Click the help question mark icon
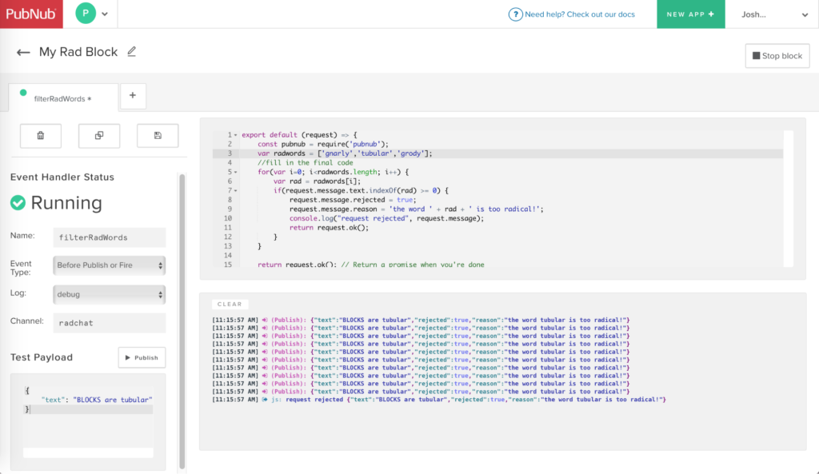The image size is (819, 474). pos(516,14)
